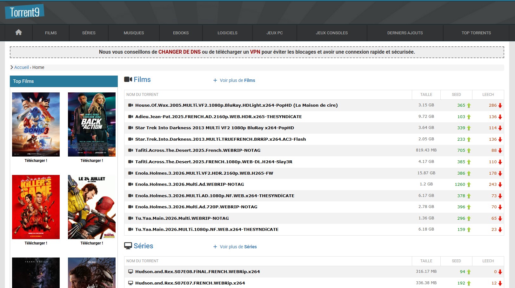Click the CHANGER DE DNS link

click(x=179, y=52)
